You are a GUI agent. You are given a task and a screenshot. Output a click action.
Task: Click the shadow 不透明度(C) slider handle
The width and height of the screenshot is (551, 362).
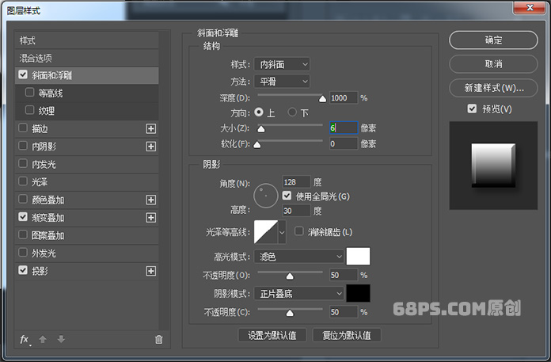(x=290, y=313)
